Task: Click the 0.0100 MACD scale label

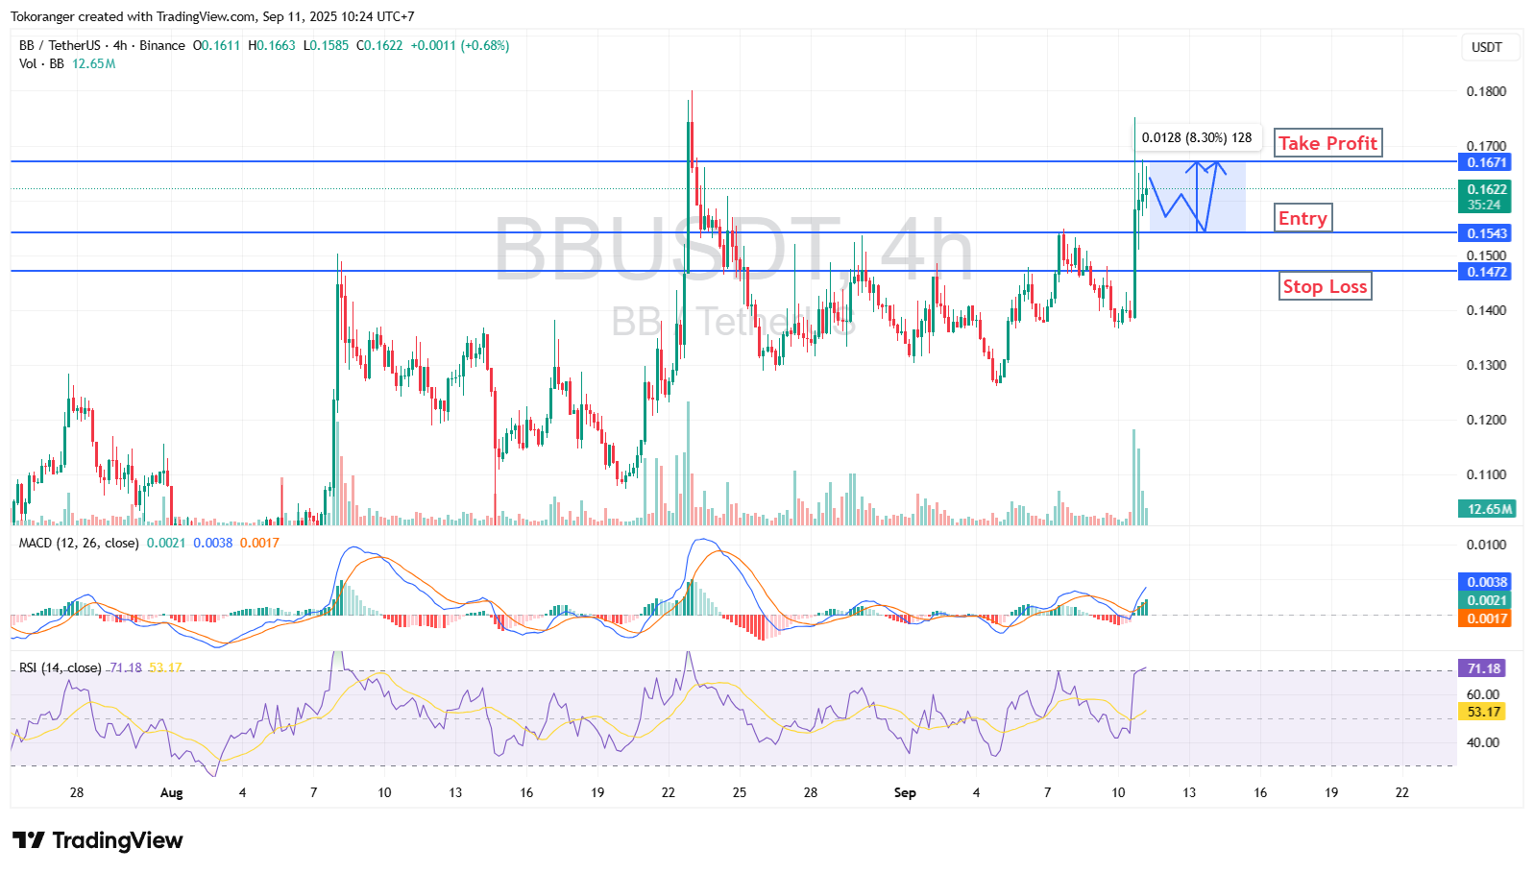Action: [1486, 545]
